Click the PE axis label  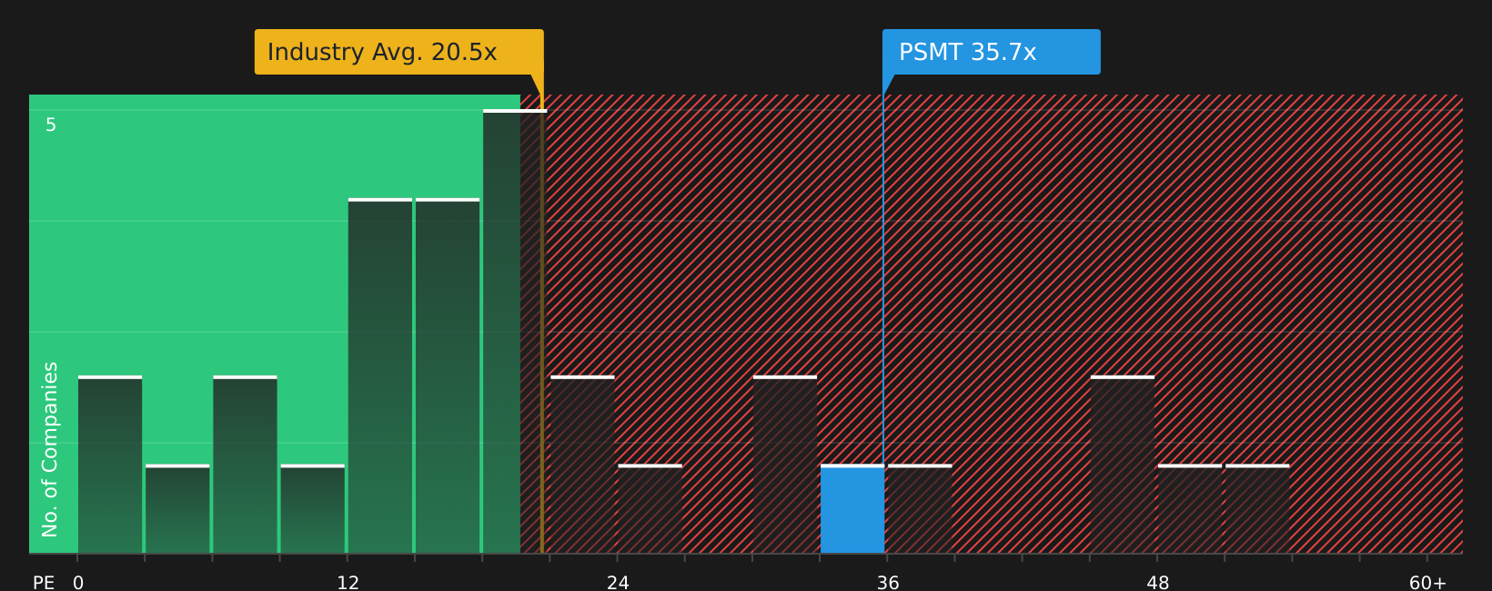point(44,583)
